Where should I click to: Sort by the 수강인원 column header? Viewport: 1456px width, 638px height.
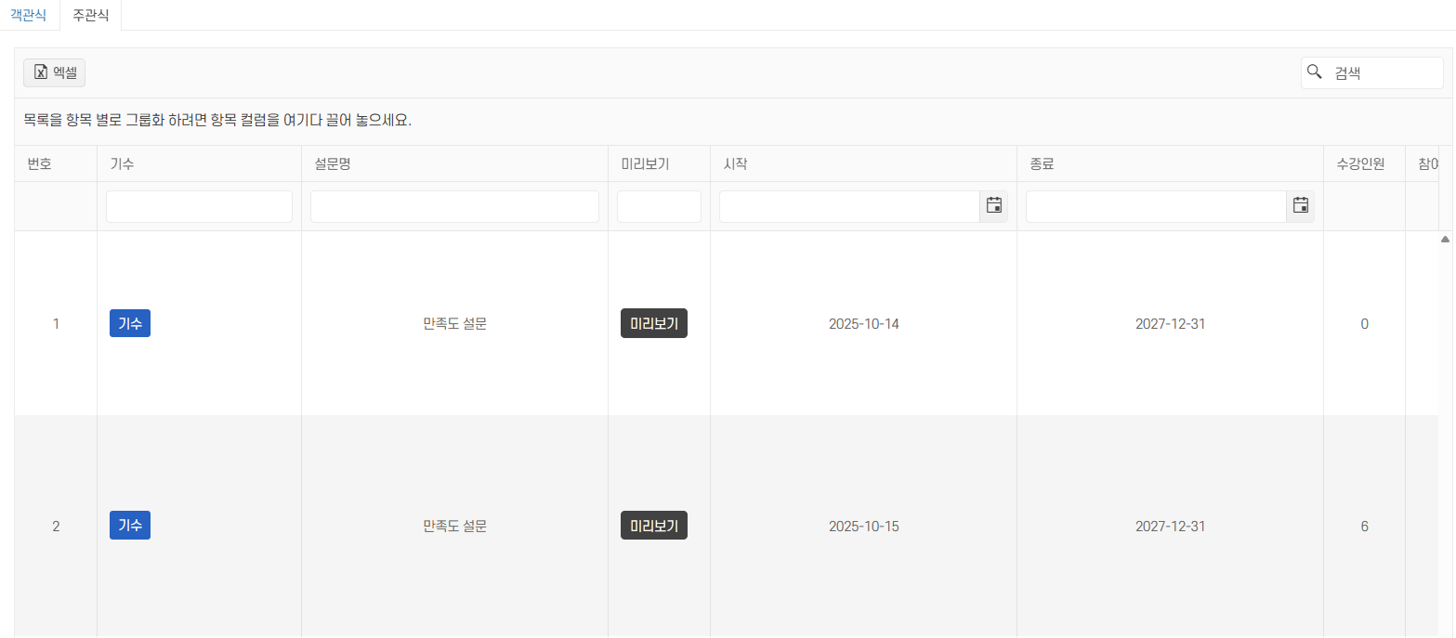point(1360,164)
